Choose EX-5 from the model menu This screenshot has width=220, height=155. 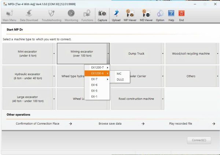tap(97, 91)
